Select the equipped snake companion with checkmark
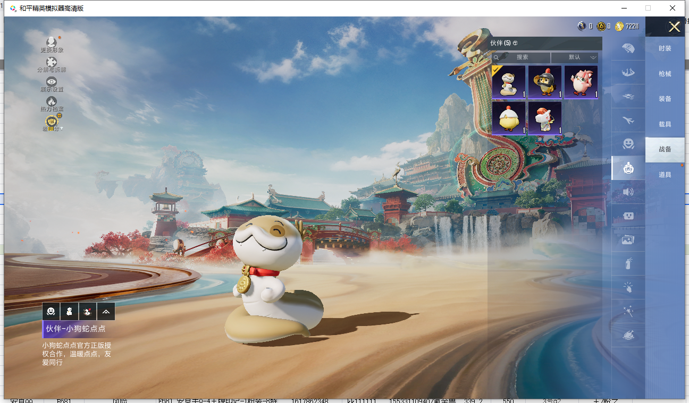 (x=509, y=82)
